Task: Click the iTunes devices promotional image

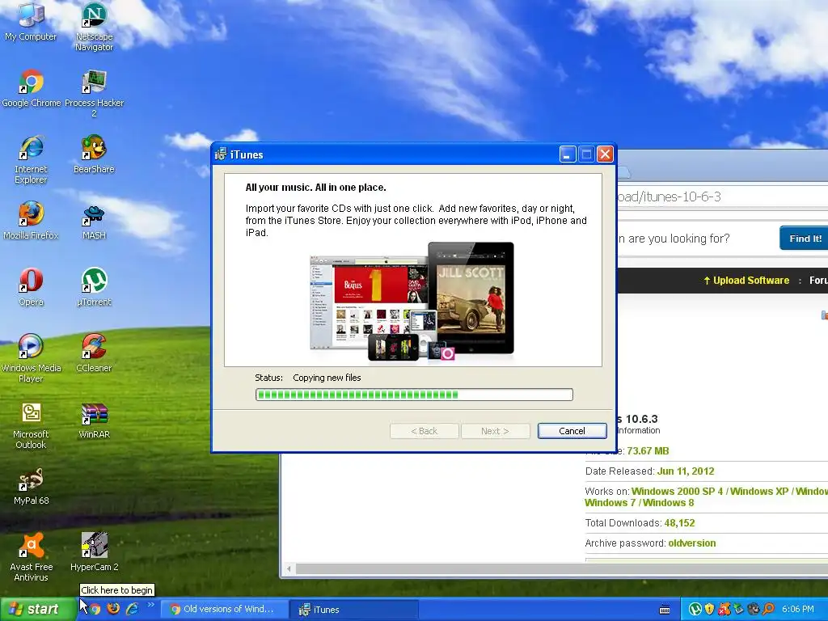Action: 412,302
